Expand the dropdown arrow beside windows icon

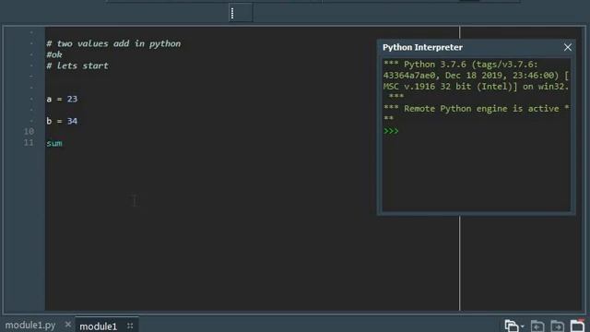tap(523, 326)
